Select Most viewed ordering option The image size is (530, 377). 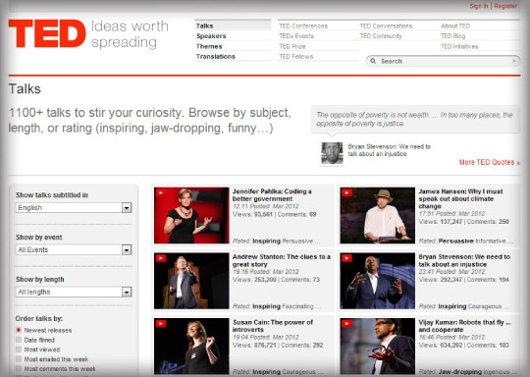(19, 350)
